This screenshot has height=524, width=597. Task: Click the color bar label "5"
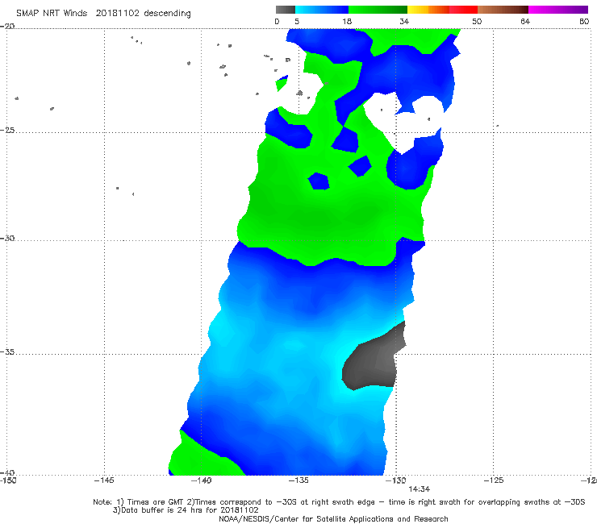click(x=297, y=21)
